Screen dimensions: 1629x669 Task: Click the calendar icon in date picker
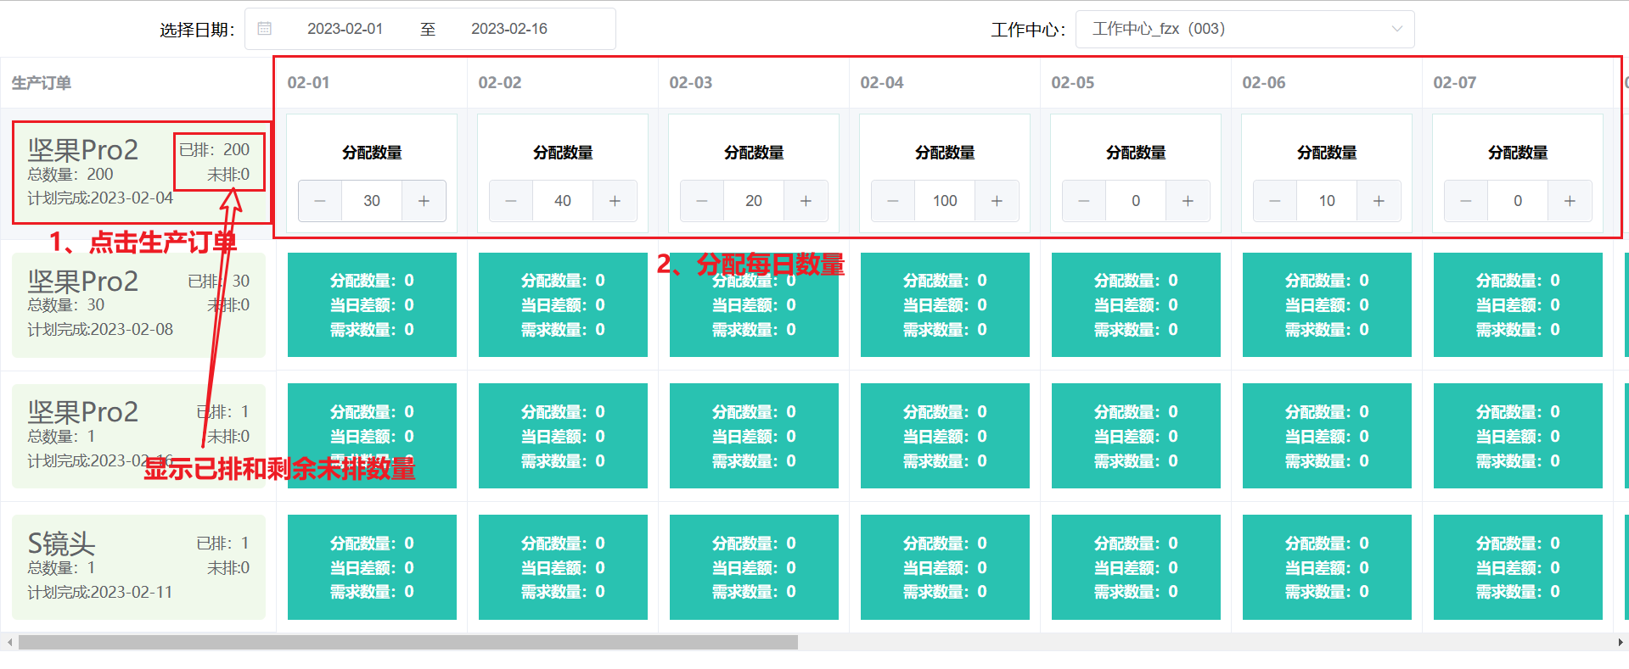coord(265,29)
